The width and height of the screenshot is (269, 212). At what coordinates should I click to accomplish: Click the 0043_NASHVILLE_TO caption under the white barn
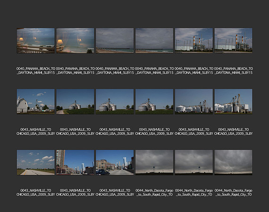point(36,131)
